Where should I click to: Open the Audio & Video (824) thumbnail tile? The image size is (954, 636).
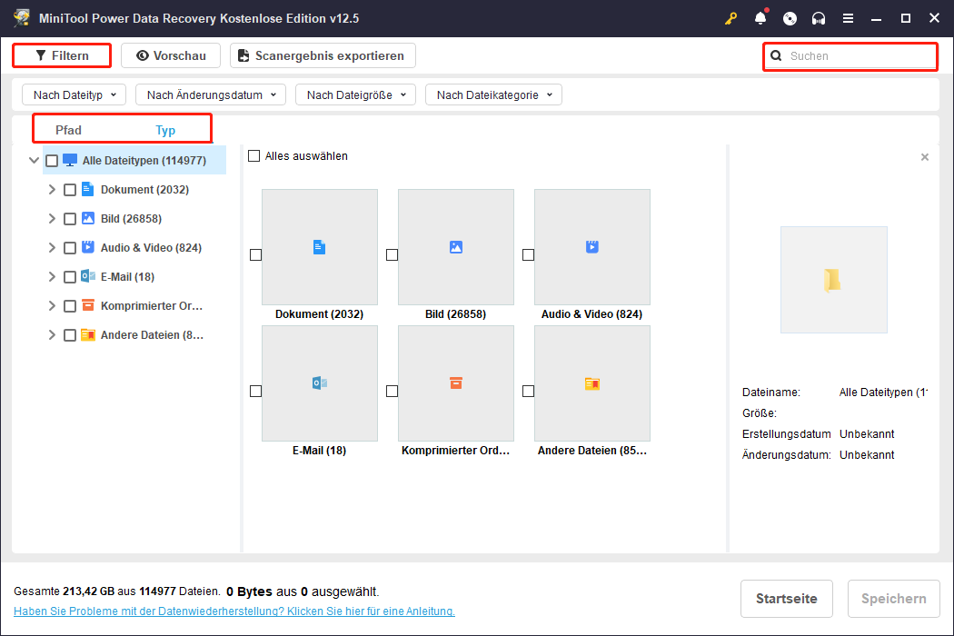point(592,247)
